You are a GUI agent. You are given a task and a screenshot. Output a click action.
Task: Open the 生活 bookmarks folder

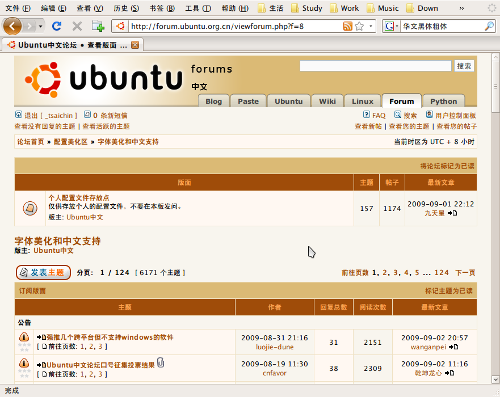pos(270,9)
